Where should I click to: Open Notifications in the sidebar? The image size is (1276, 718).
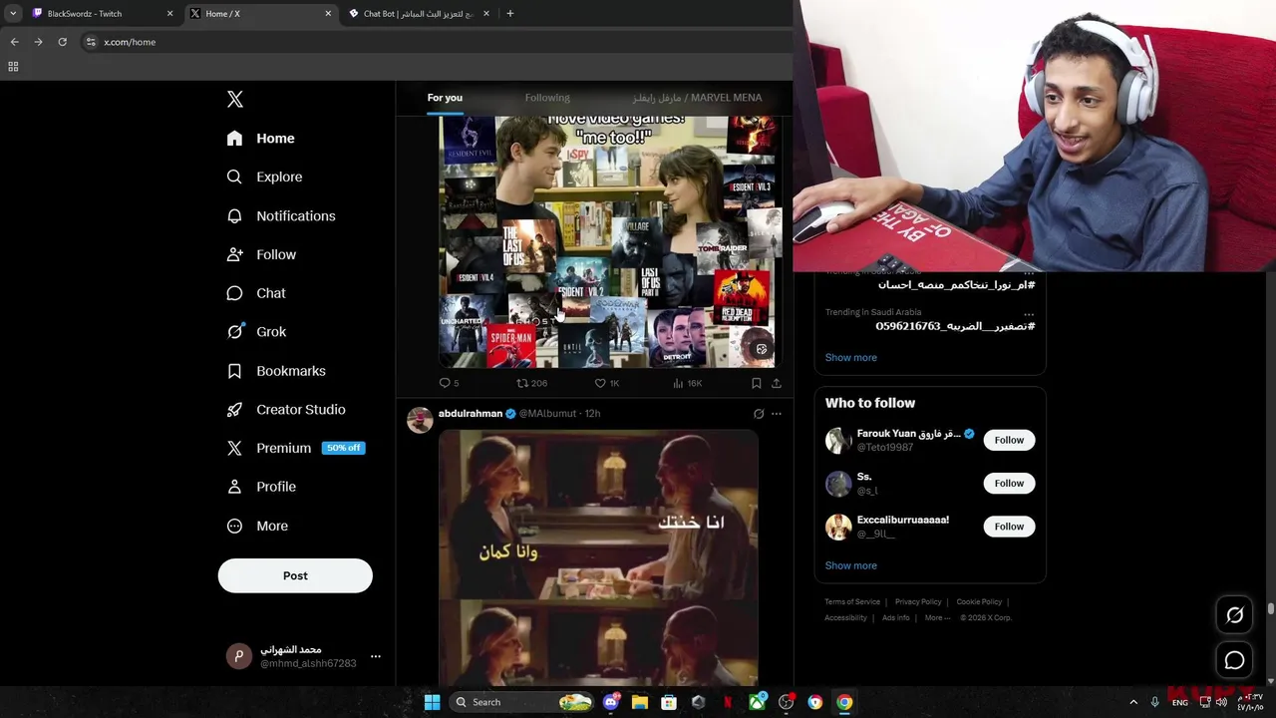[x=281, y=215]
